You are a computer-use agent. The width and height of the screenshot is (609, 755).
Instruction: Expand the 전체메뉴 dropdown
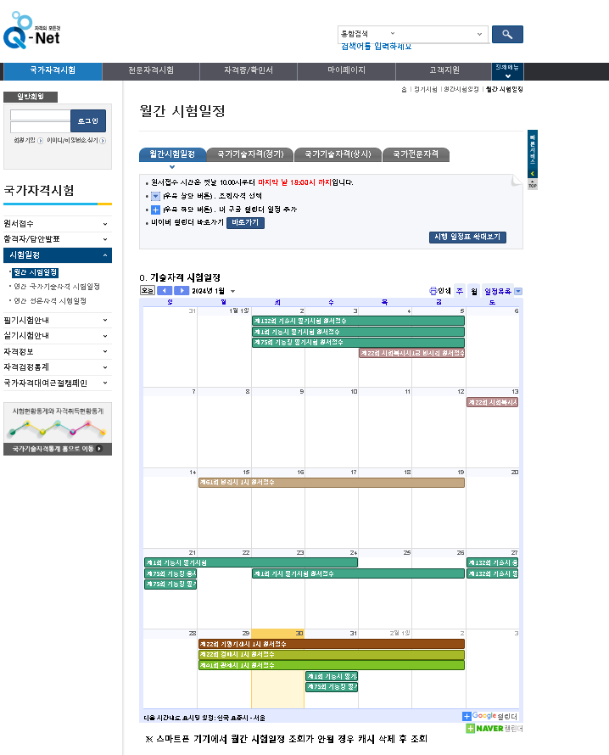(507, 71)
